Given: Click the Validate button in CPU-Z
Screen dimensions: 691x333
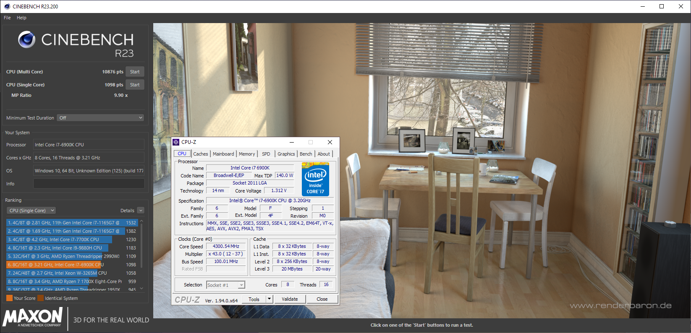Looking at the screenshot, I should point(290,299).
